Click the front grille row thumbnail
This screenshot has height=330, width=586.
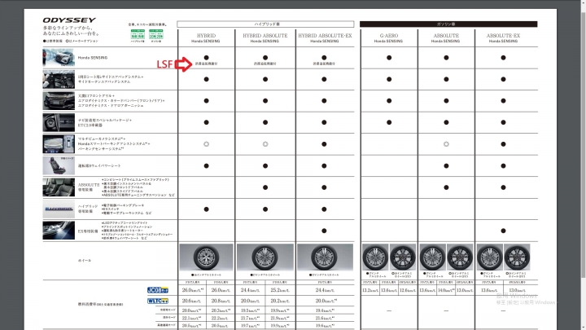[x=59, y=100]
